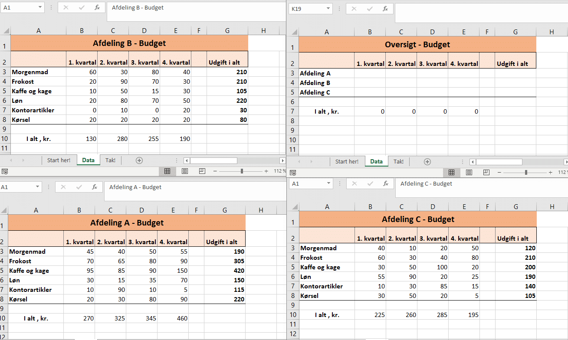Open Name Box dropdown in Afdeling A window
This screenshot has height=340, width=568.
37,187
